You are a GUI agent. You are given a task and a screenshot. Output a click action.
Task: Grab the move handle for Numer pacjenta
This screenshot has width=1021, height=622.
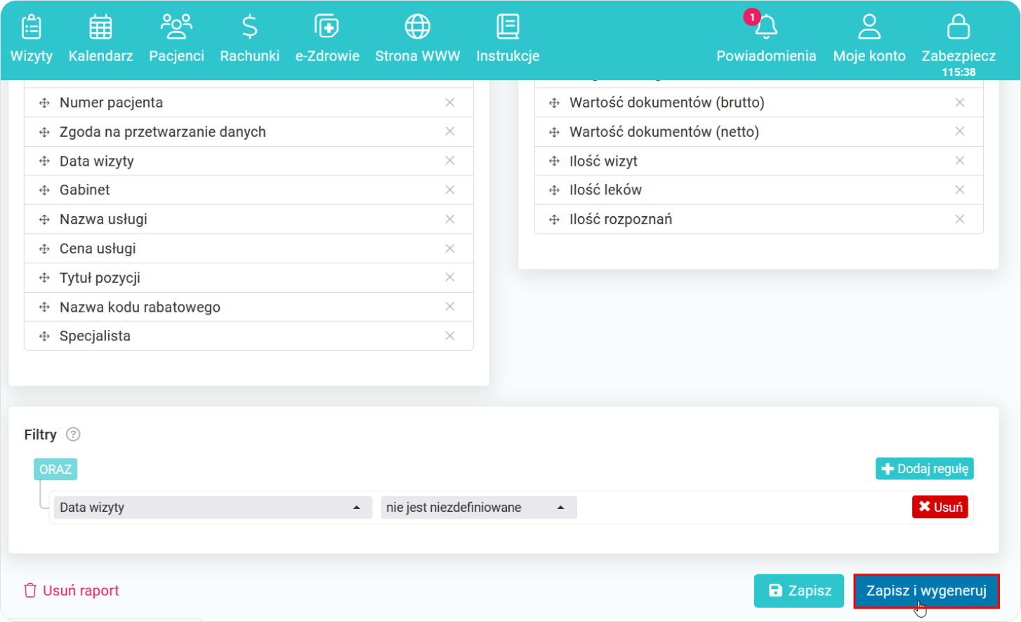click(44, 103)
